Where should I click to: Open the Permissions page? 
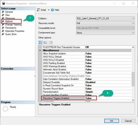point(11,28)
